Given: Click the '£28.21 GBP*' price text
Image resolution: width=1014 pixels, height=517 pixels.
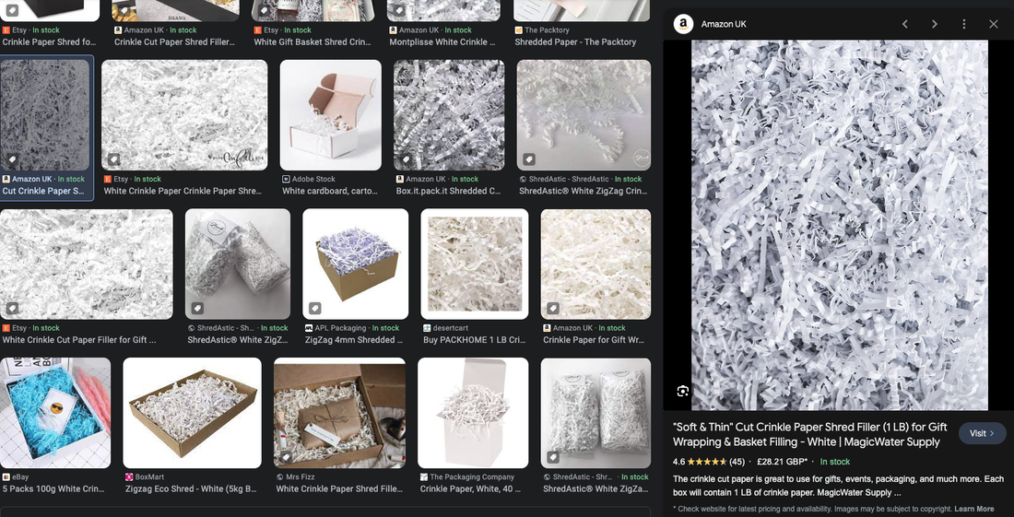Looking at the screenshot, I should tap(783, 462).
